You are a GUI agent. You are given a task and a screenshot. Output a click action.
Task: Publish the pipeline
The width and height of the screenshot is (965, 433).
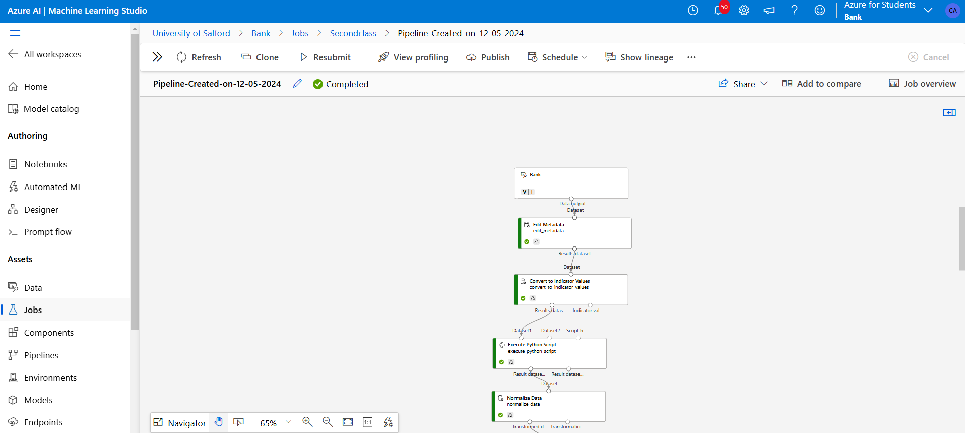coord(488,57)
